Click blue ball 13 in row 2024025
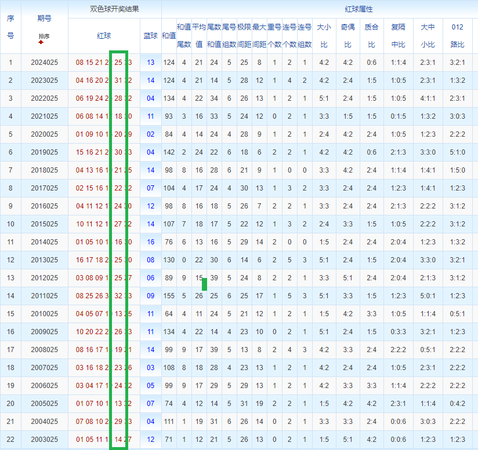 pos(151,63)
